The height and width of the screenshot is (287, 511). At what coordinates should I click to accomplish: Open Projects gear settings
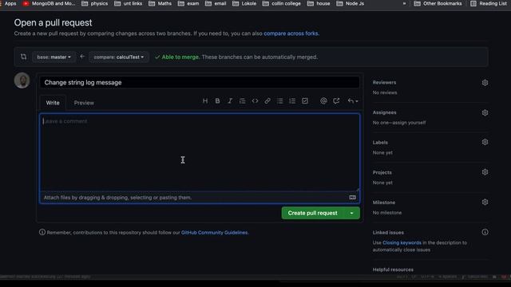pos(485,172)
